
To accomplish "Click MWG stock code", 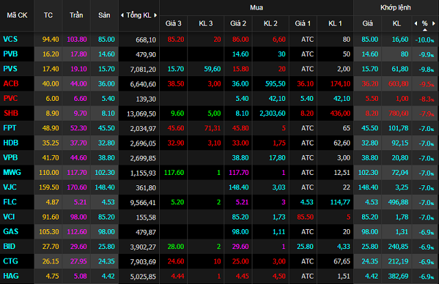I will pyautogui.click(x=12, y=173).
